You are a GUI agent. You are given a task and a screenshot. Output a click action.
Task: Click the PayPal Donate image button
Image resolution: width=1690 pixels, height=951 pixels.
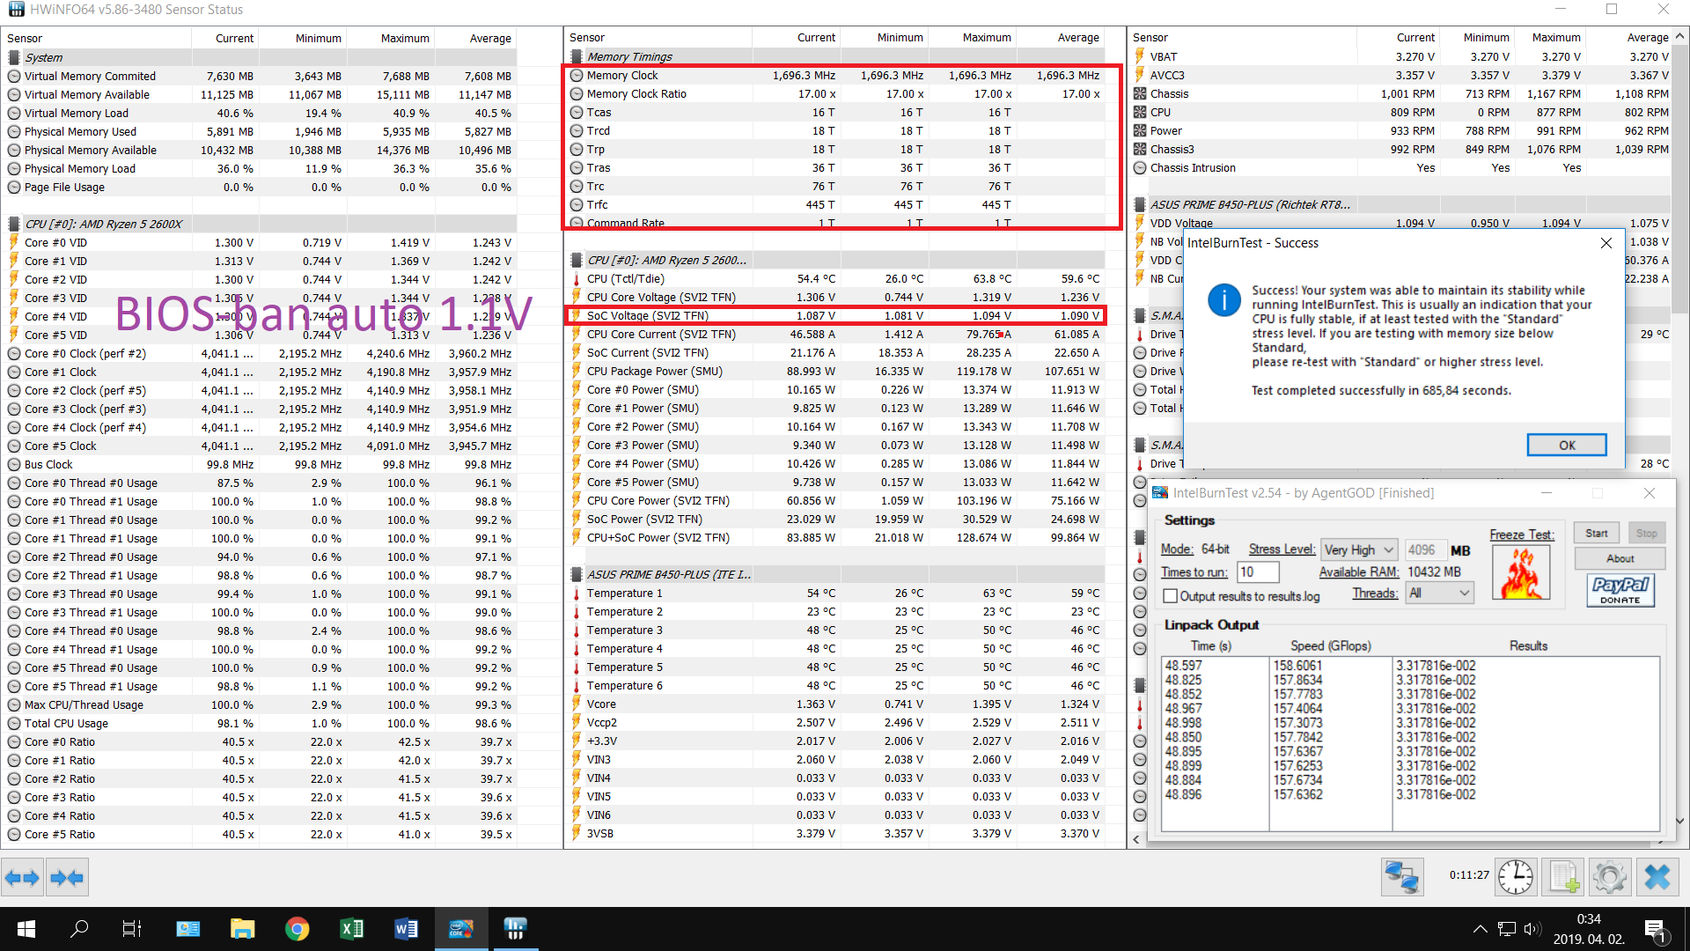tap(1620, 589)
